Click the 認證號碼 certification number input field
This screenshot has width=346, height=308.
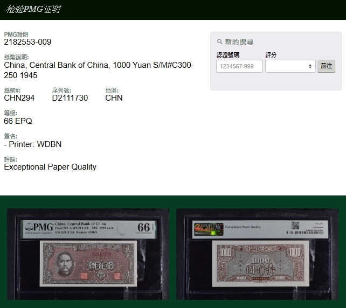[x=239, y=66]
